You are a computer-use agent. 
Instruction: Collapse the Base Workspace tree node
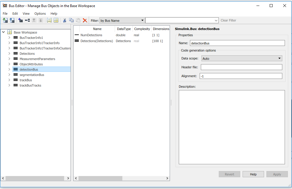(x=3, y=32)
